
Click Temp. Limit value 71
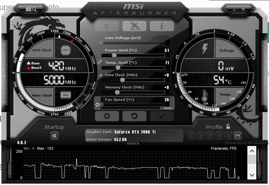click(x=167, y=63)
